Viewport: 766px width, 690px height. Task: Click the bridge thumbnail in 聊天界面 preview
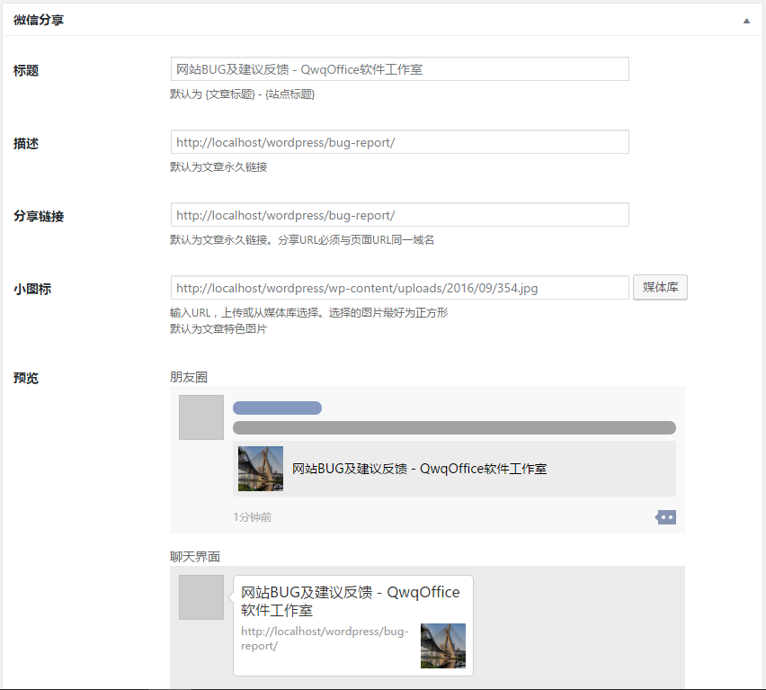(x=443, y=646)
